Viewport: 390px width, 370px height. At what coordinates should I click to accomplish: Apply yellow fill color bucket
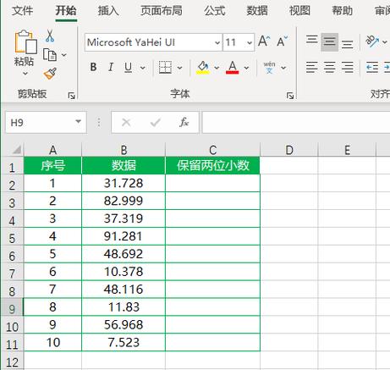point(203,68)
